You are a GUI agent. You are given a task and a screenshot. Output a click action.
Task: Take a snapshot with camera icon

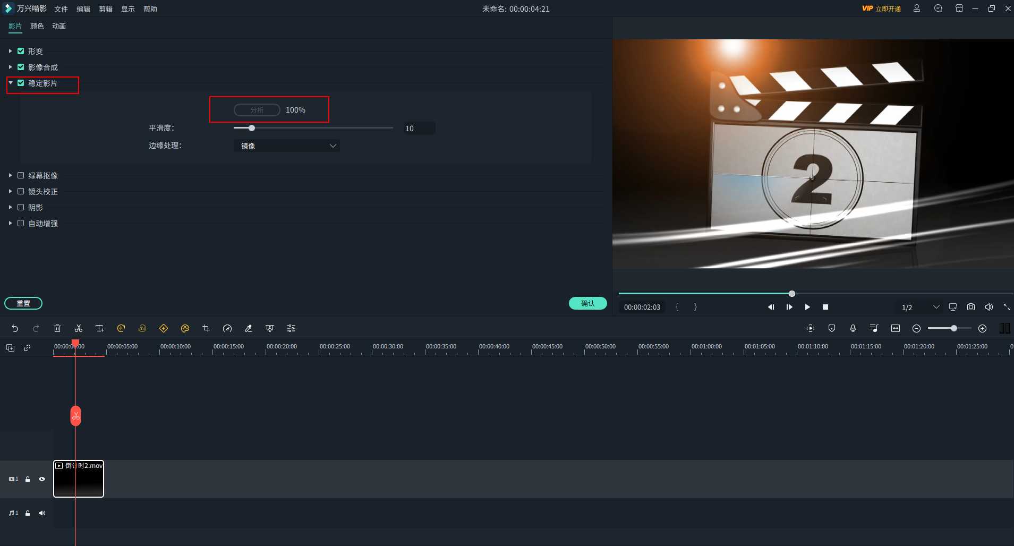tap(971, 307)
